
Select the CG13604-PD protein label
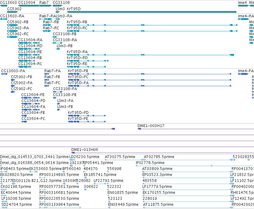pyautogui.click(x=33, y=101)
